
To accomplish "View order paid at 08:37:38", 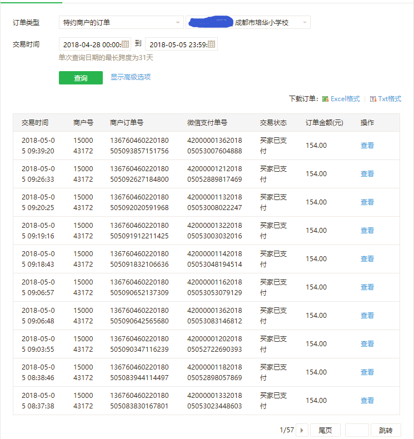I will [367, 400].
